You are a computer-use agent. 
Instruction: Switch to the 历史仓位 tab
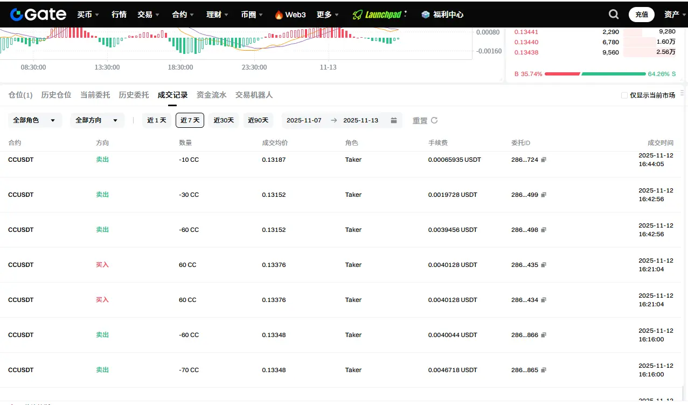coord(56,95)
